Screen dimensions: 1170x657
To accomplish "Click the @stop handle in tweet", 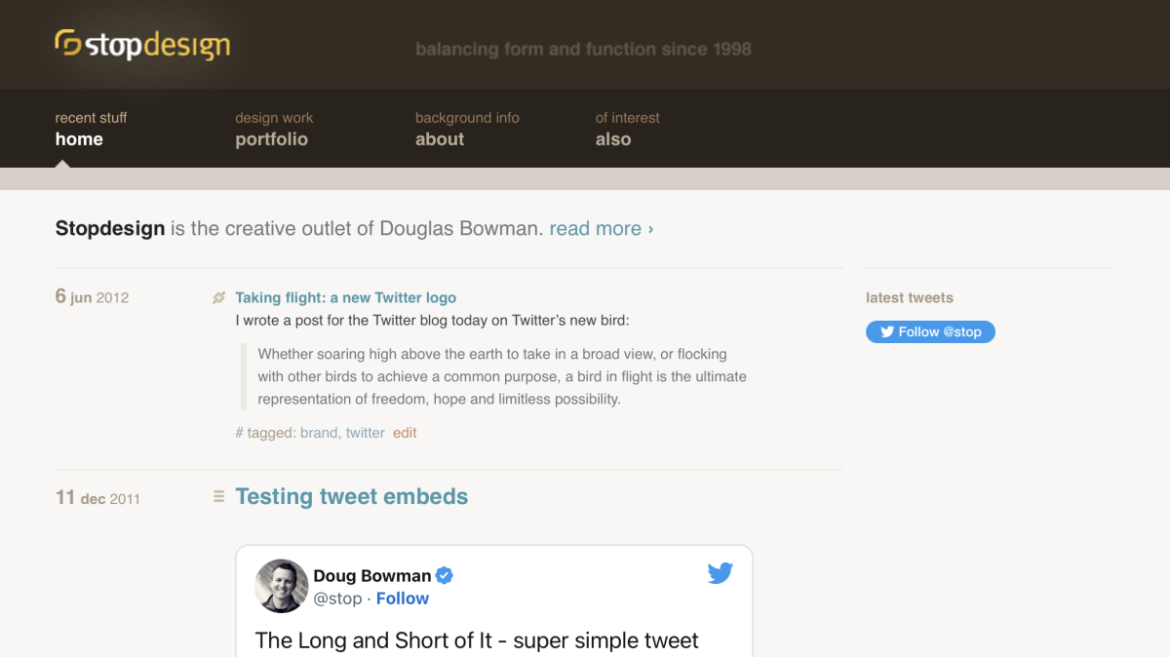I will [338, 599].
